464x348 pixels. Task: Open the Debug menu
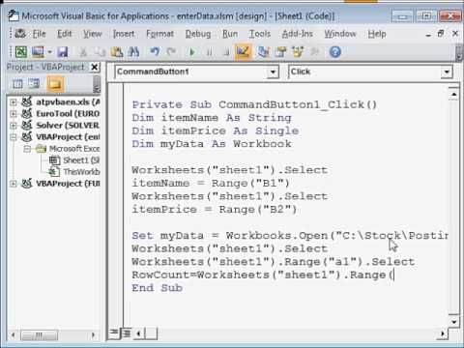click(x=198, y=34)
